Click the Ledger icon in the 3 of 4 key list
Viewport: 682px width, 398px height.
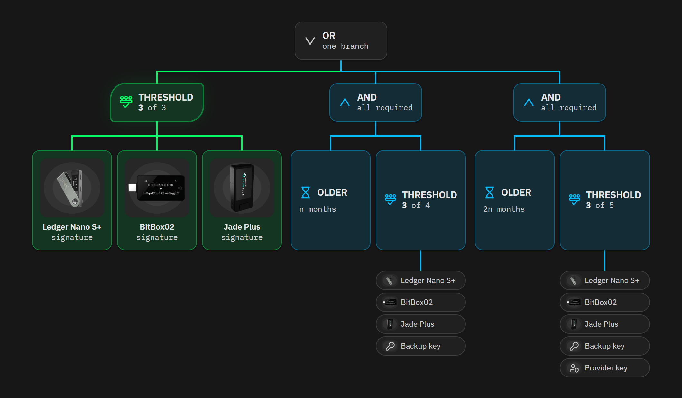pos(390,280)
